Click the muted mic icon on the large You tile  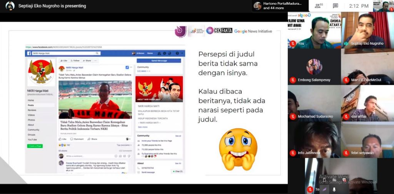pyautogui.click(x=293, y=43)
